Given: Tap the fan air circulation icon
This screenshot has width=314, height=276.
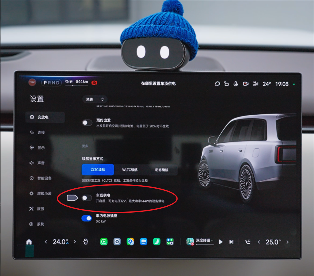Looking at the screenshot, I should point(86,242).
